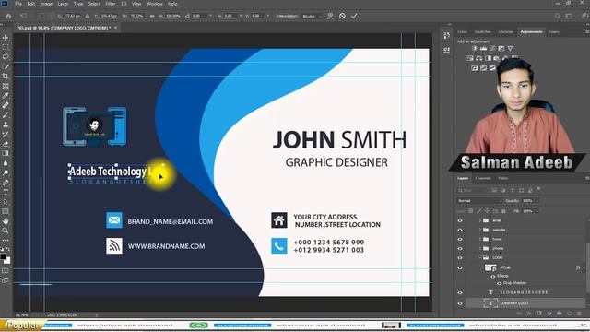Screen dimensions: 590x332
Task: Click the background color swatch
Action: pyautogui.click(x=7, y=261)
